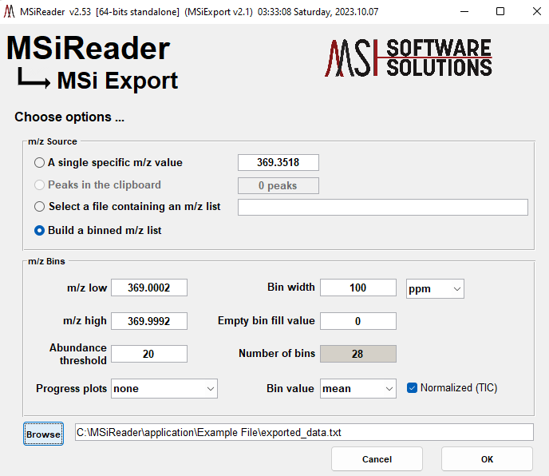Screen dimensions: 549x476
Task: Click the MSiReader title bar app icon
Action: pos(10,11)
